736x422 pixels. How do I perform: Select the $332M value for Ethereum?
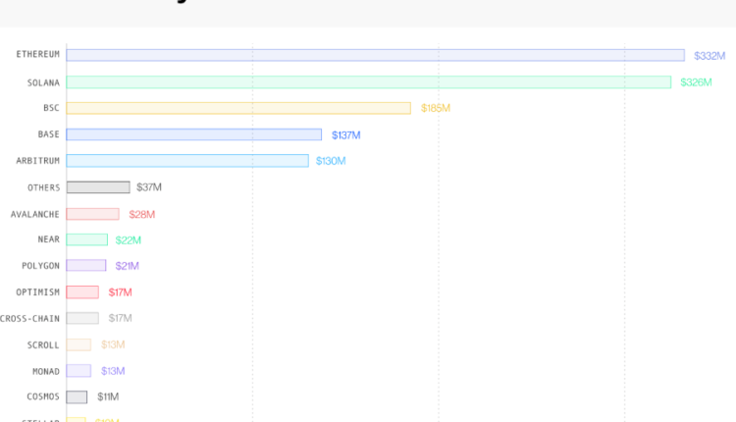pos(710,56)
